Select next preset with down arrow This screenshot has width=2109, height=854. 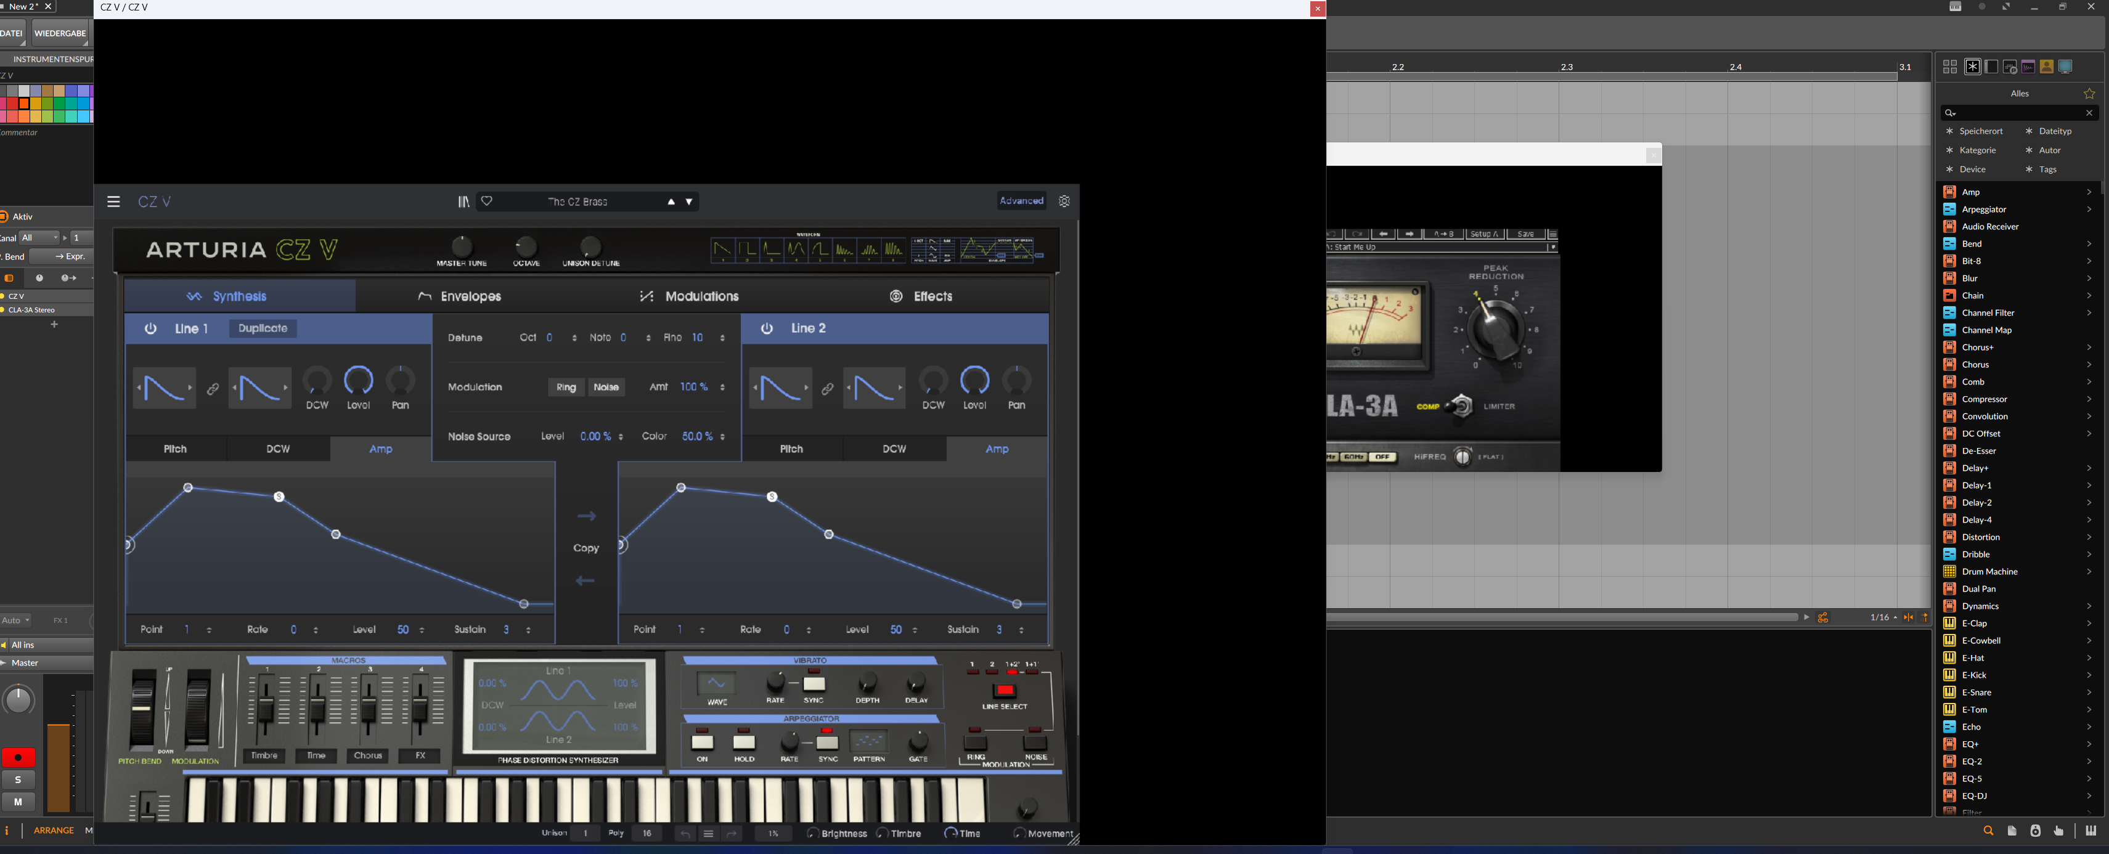point(690,201)
